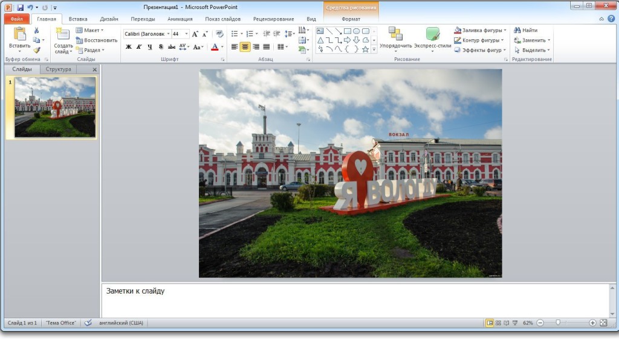Open Раздел section dropdown
This screenshot has height=340, width=619.
click(90, 51)
